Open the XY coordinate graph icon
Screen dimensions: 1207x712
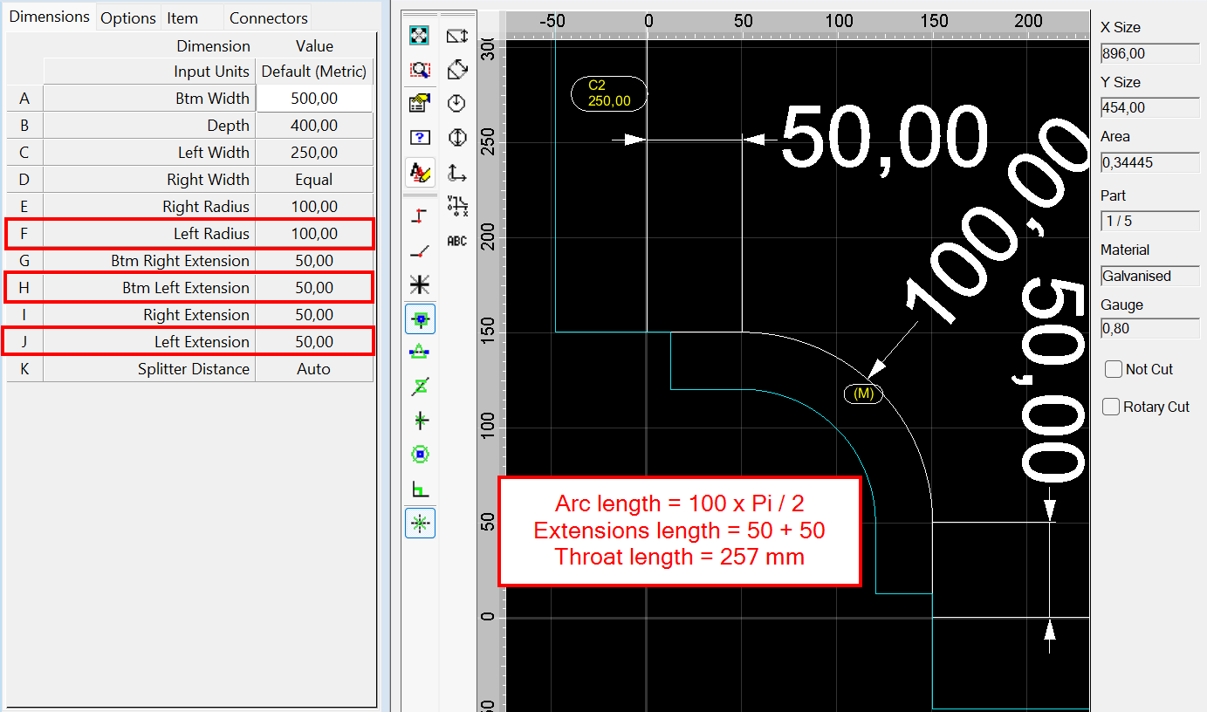coord(457,206)
